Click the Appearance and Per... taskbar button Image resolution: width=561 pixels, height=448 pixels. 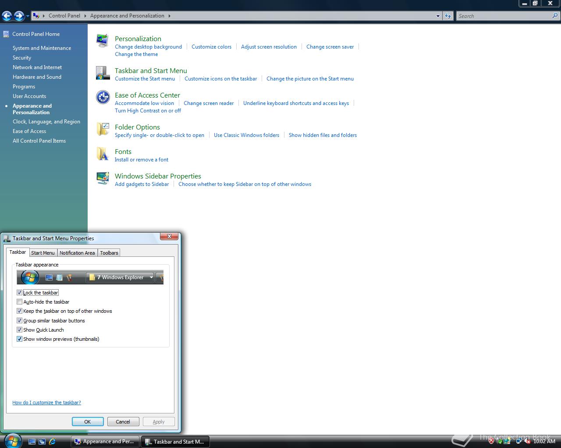coord(105,441)
